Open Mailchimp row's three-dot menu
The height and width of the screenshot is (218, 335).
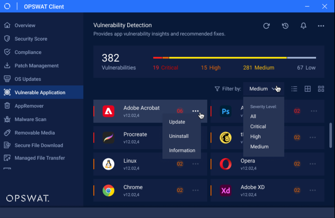[313, 138]
